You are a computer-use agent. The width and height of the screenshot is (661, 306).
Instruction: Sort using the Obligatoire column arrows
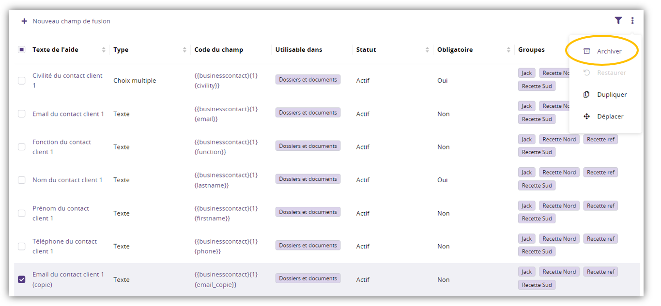pos(508,50)
